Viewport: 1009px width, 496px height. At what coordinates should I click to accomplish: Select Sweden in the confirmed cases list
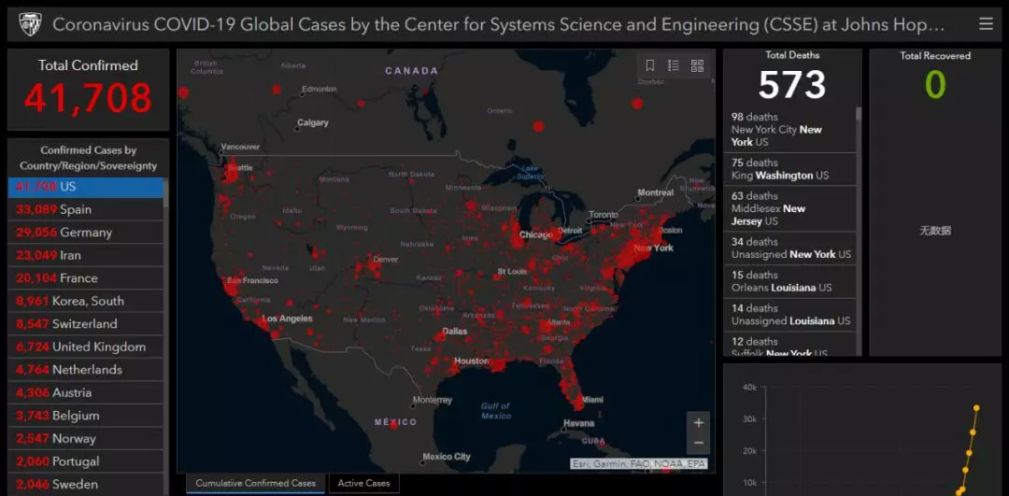point(86,485)
